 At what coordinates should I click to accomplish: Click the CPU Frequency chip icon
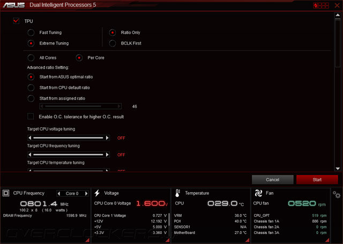coord(6,193)
